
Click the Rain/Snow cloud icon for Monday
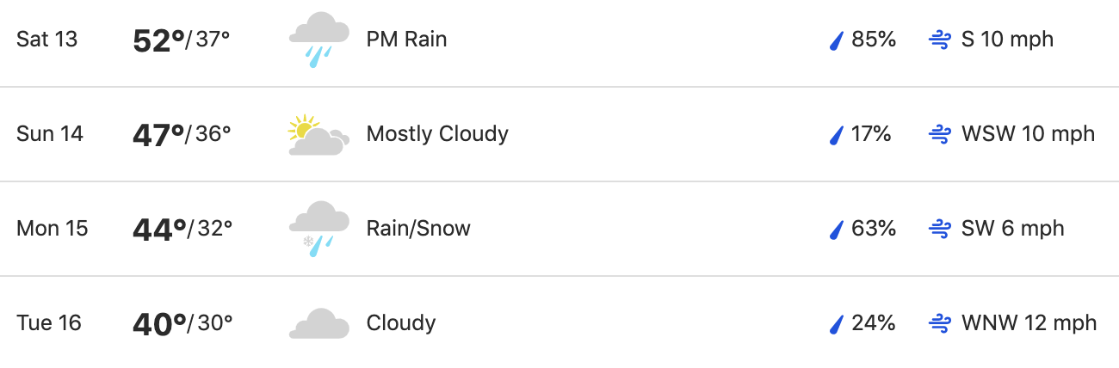(x=319, y=229)
